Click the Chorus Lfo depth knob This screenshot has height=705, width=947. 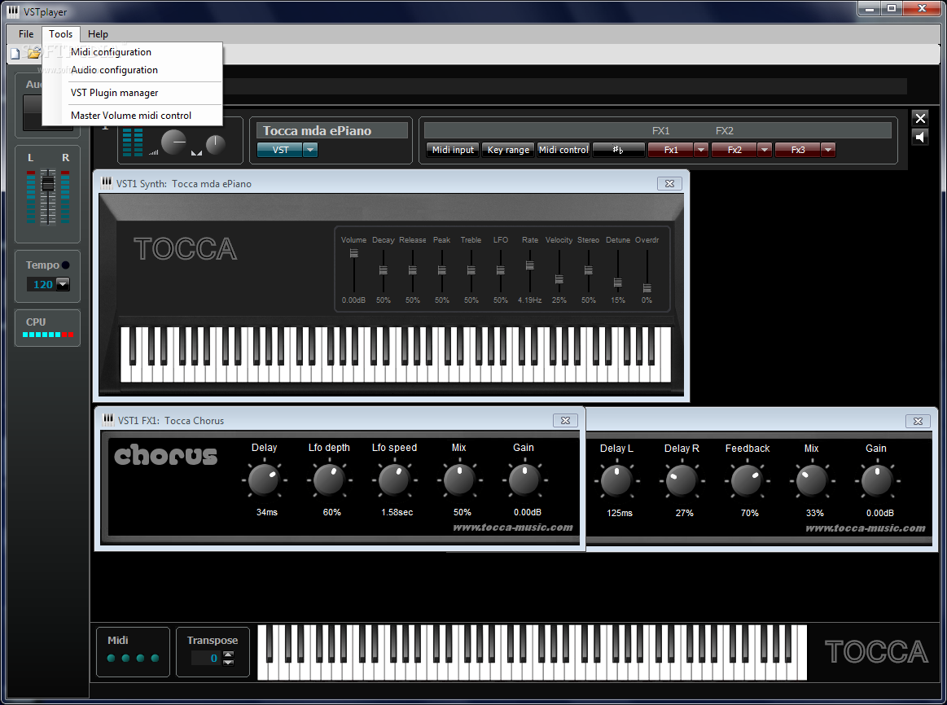(x=329, y=479)
